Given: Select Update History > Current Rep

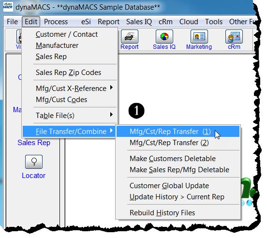Looking at the screenshot, I should point(178,197).
